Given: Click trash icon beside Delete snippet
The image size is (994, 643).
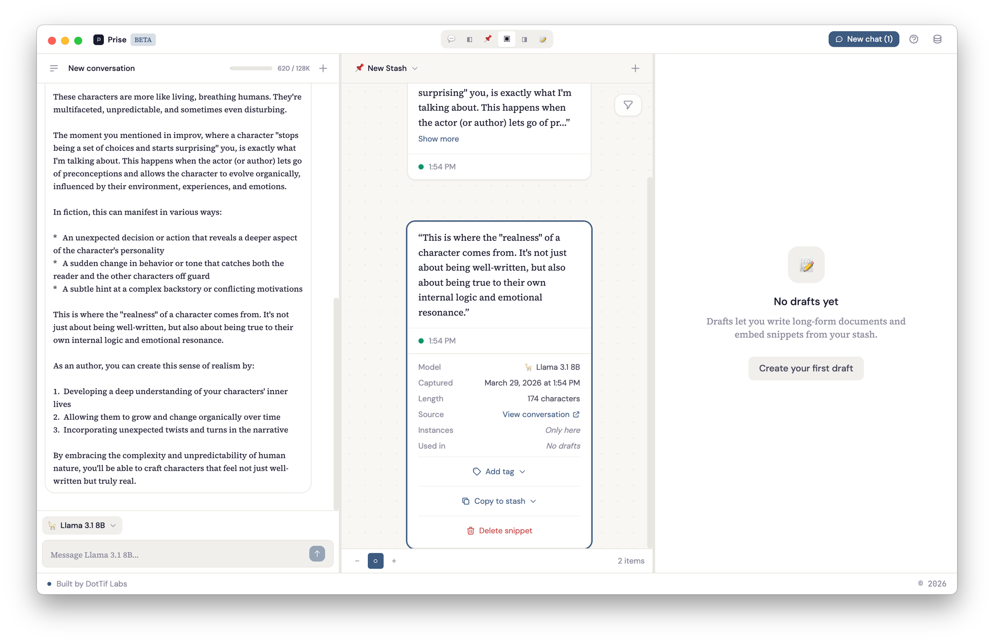Looking at the screenshot, I should point(471,531).
